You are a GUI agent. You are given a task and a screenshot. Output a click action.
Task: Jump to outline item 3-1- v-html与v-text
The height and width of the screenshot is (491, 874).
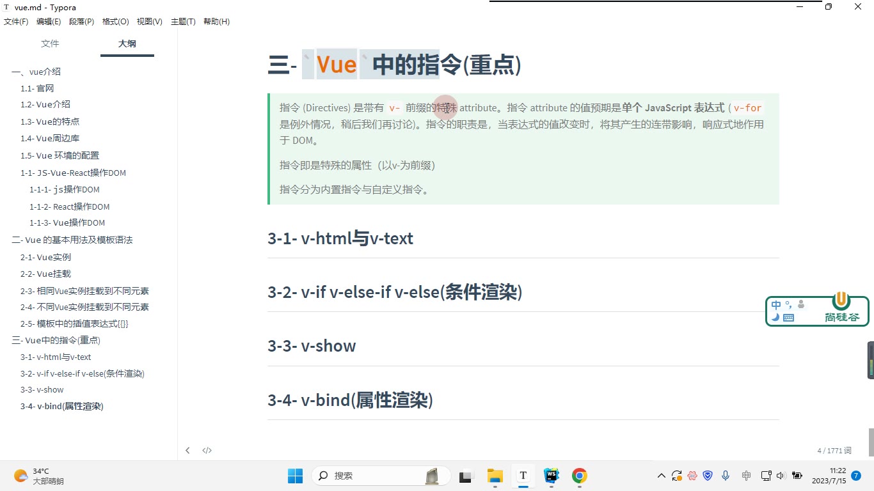pyautogui.click(x=56, y=357)
